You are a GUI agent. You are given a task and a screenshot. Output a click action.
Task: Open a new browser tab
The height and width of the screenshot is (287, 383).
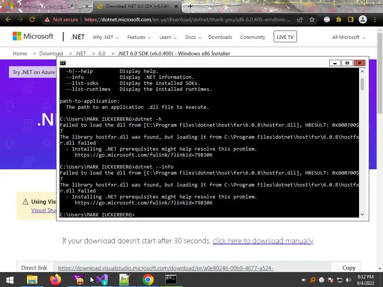pyautogui.click(x=190, y=6)
